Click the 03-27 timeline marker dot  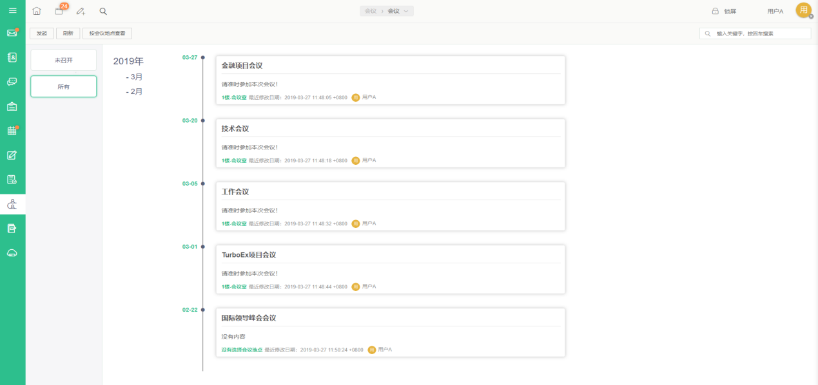(203, 57)
